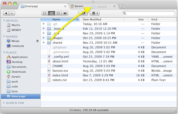178x114 pixels.
Task: Sort by Size column header
Action: 136,19
